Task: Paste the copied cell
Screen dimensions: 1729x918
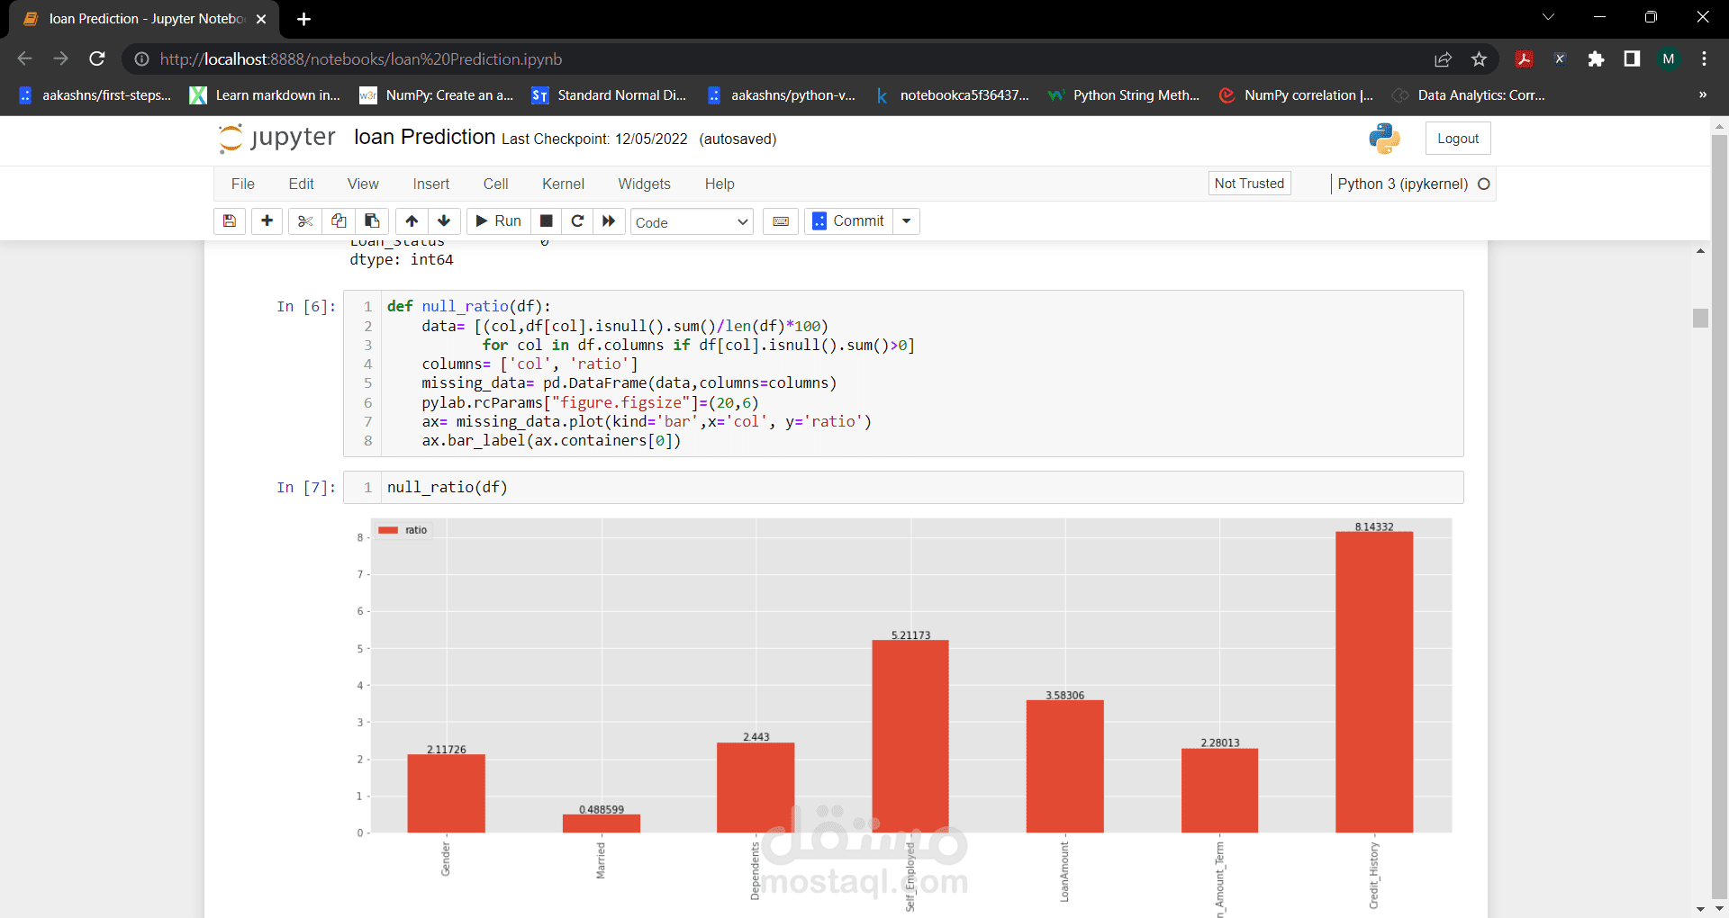Action: (371, 221)
